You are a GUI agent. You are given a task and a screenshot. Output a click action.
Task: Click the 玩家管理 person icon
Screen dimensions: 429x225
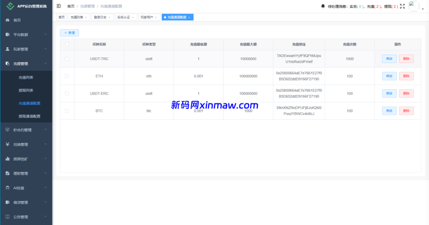(8, 49)
